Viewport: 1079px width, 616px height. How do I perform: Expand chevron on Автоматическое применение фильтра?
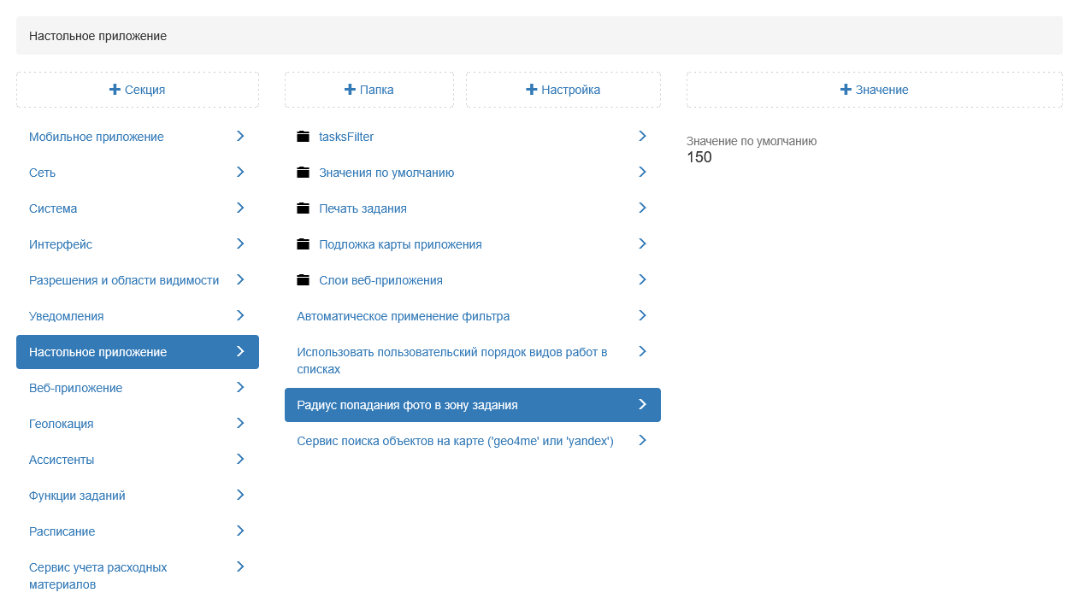[x=642, y=315]
